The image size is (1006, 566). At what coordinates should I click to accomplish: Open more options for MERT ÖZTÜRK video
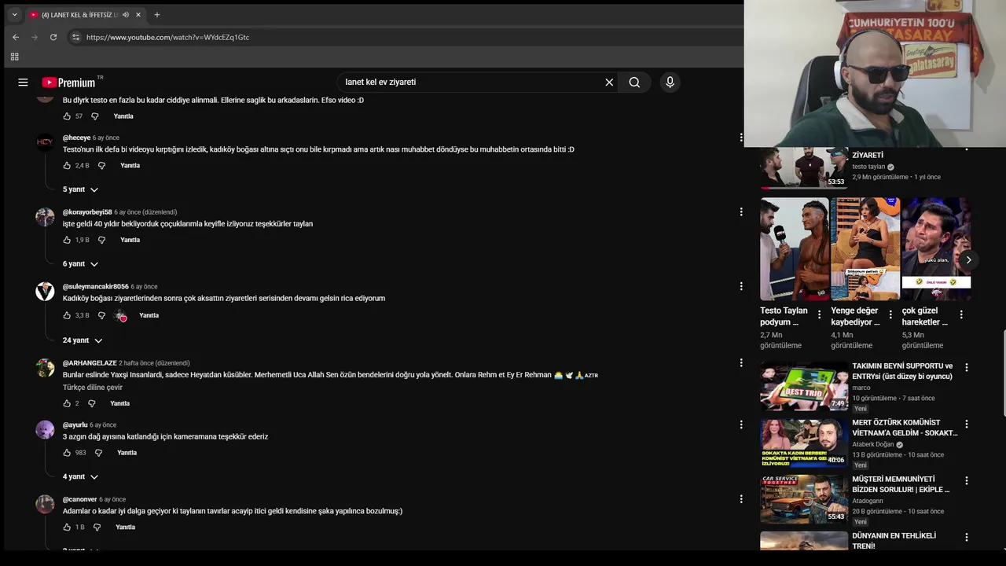[966, 424]
